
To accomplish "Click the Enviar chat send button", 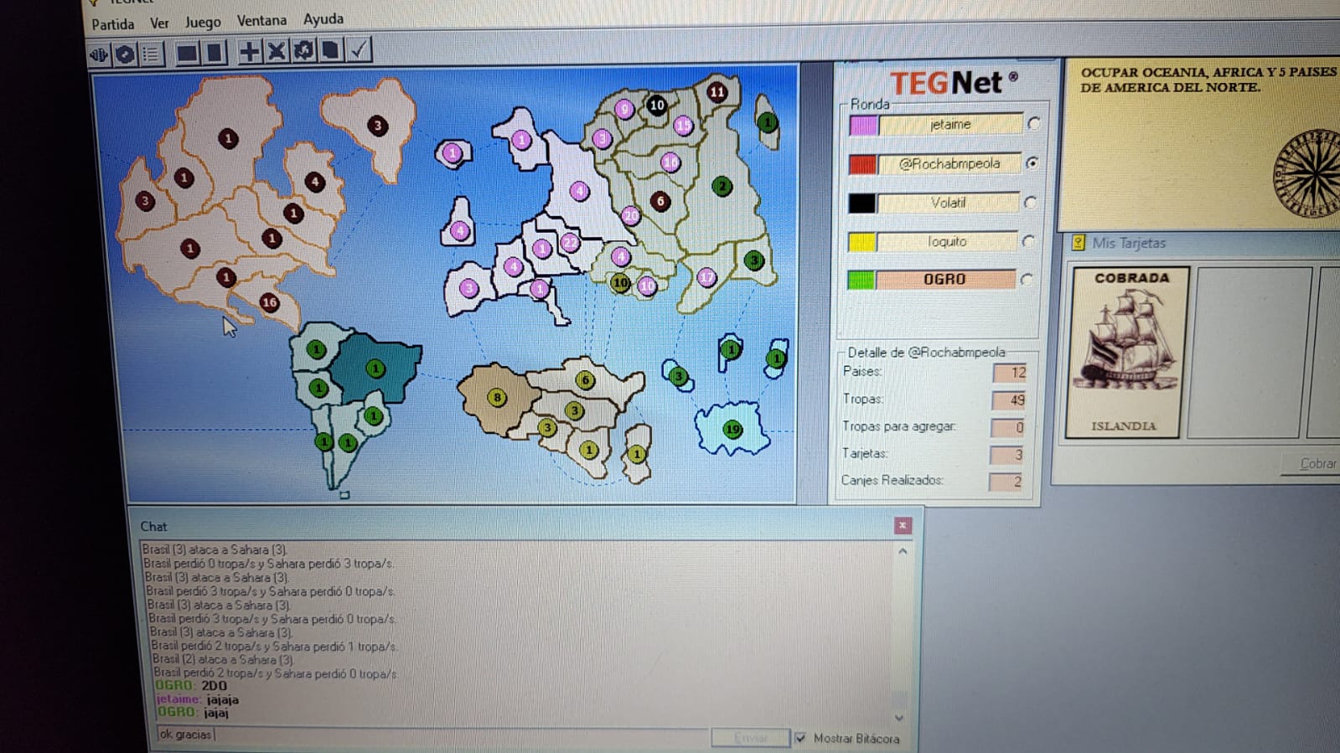I will click(x=750, y=738).
